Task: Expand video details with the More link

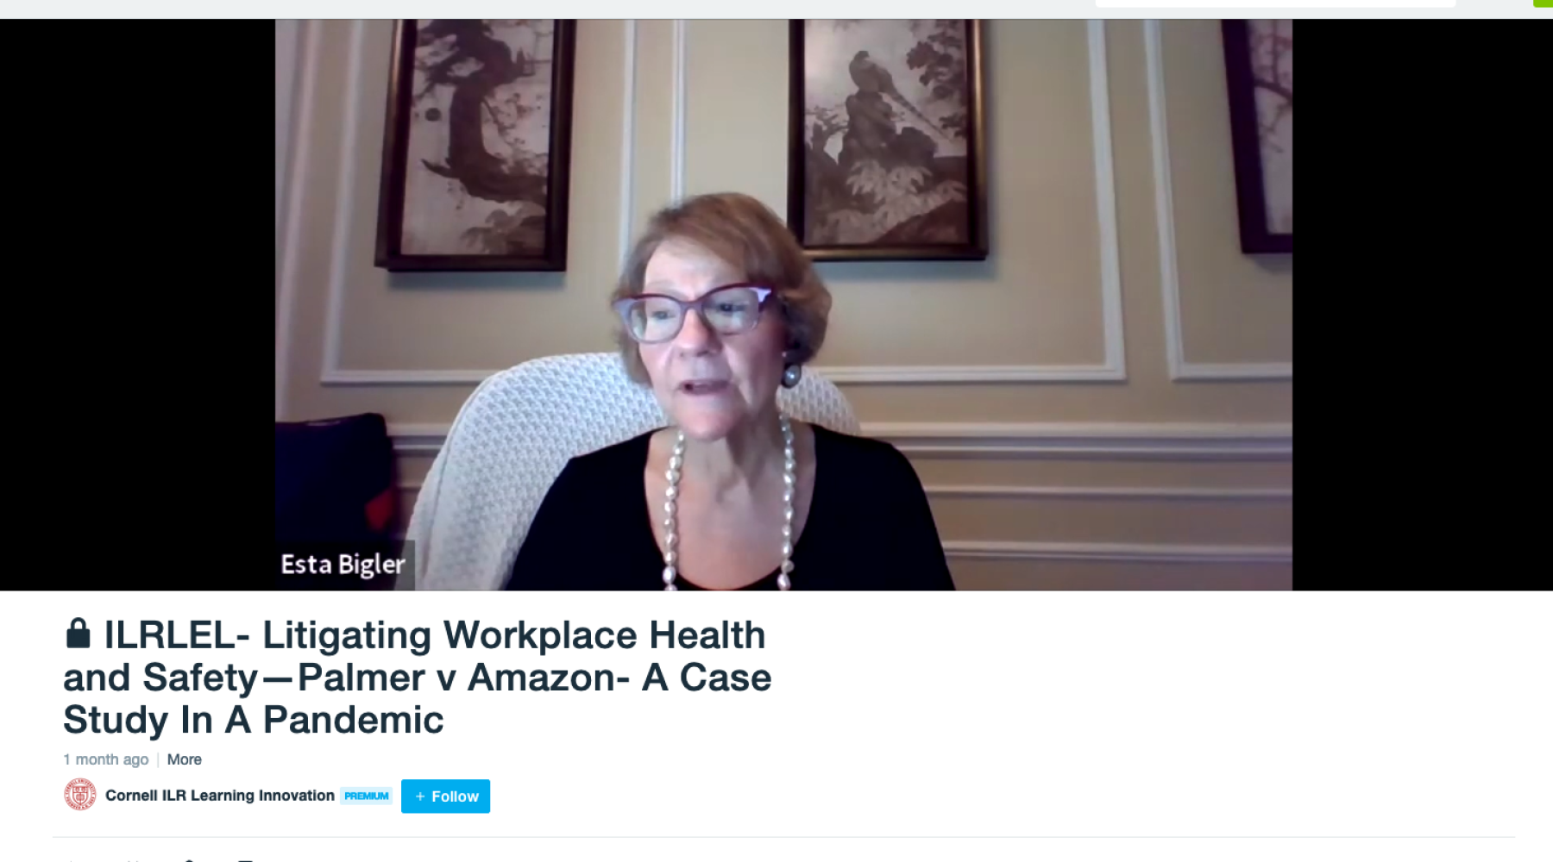Action: click(x=184, y=759)
